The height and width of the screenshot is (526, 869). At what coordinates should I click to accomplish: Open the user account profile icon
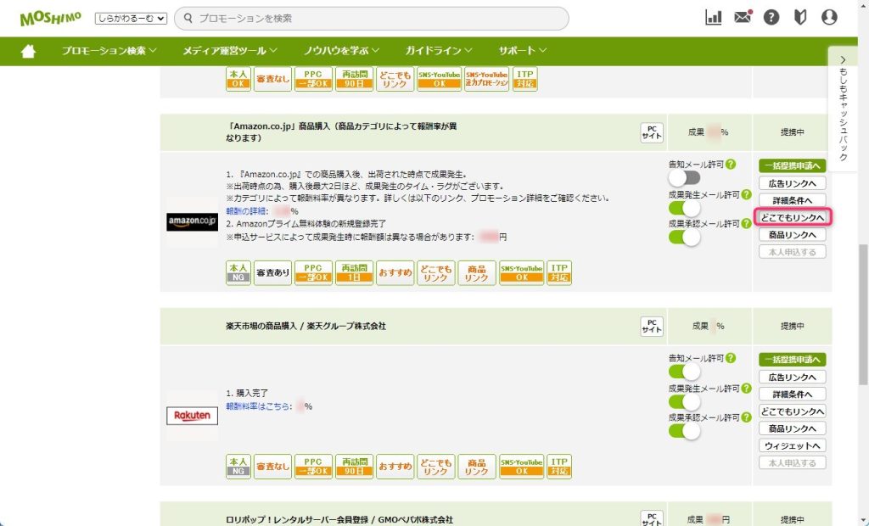pyautogui.click(x=829, y=18)
